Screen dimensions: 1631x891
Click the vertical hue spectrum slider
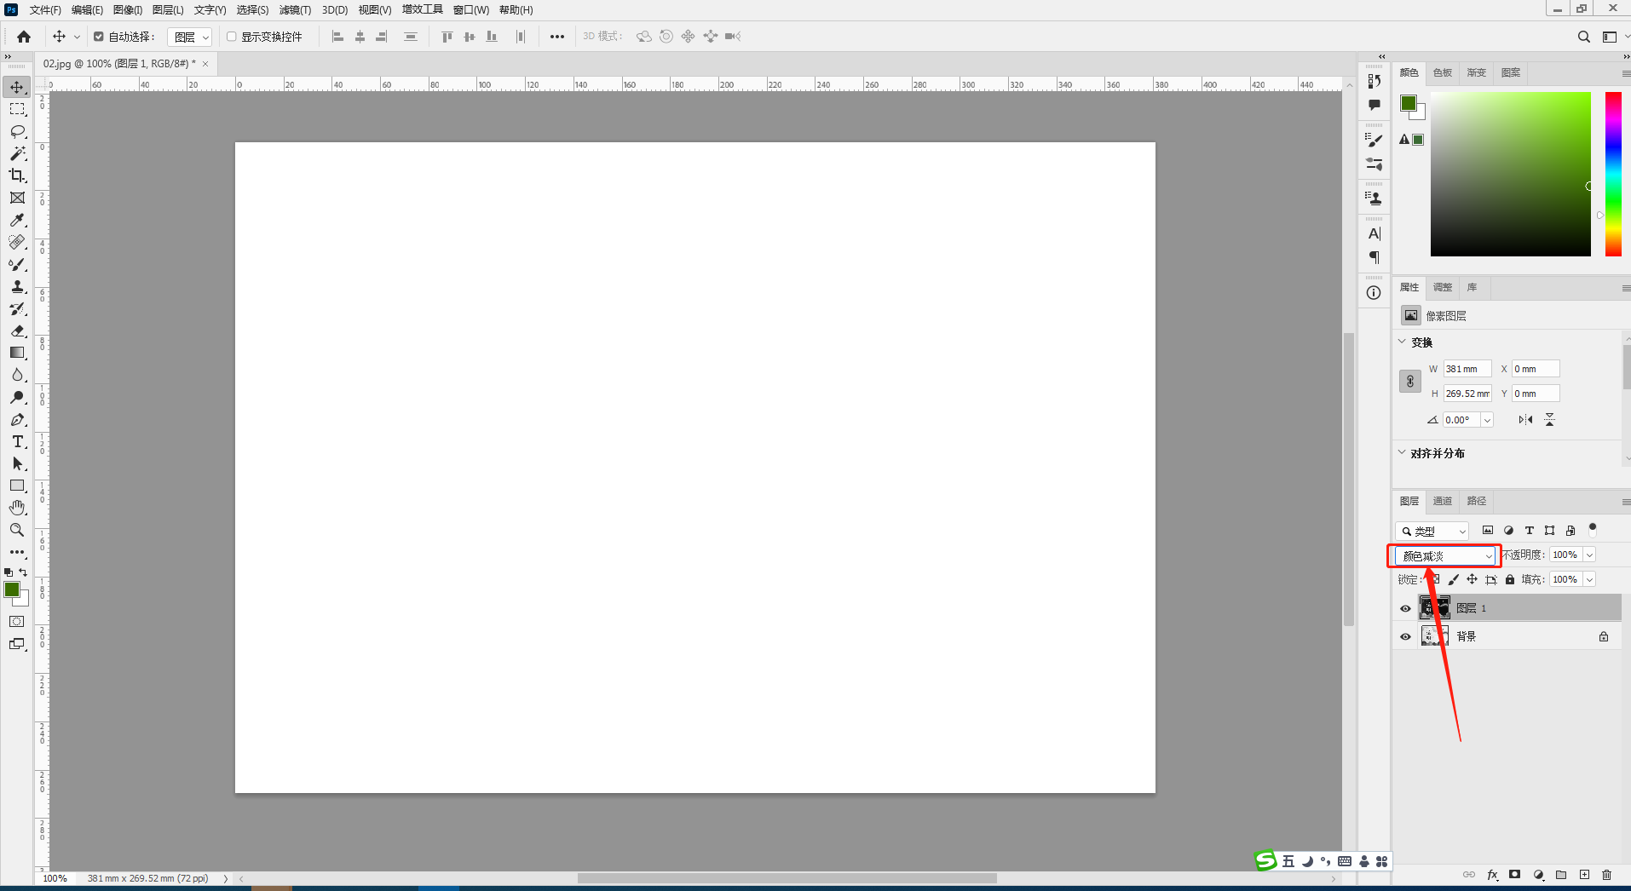(x=1612, y=174)
